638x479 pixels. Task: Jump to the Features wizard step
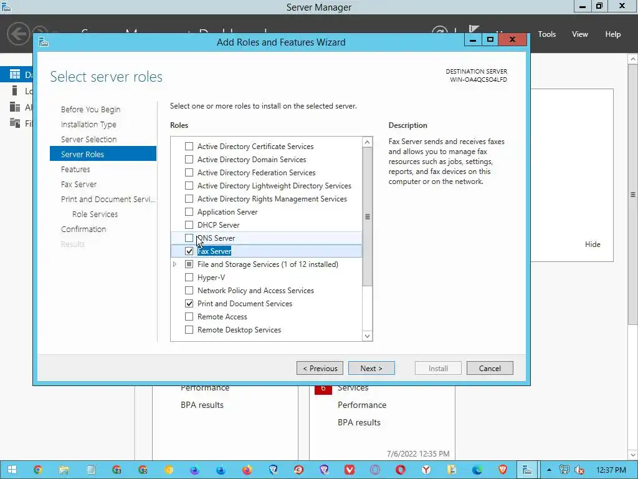tap(75, 169)
